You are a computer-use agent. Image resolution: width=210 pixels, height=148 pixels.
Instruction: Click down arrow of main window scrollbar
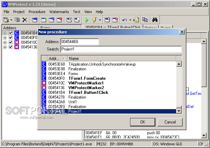click(204, 136)
